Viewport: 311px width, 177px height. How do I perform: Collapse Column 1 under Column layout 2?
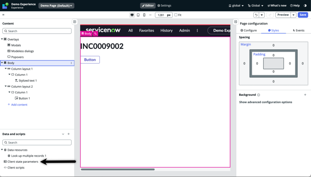[9, 92]
